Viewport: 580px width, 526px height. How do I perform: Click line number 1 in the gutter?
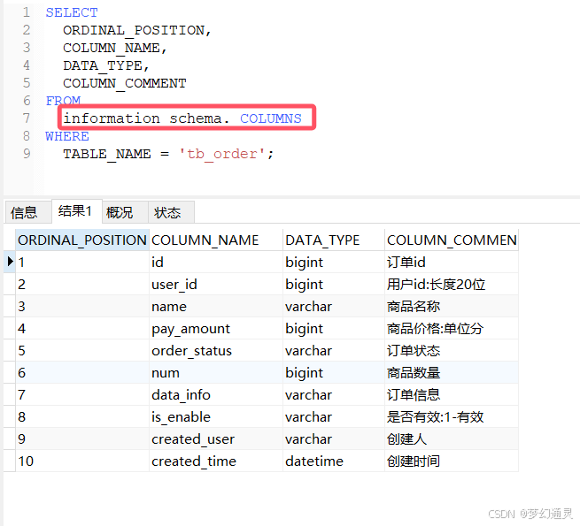(x=27, y=12)
